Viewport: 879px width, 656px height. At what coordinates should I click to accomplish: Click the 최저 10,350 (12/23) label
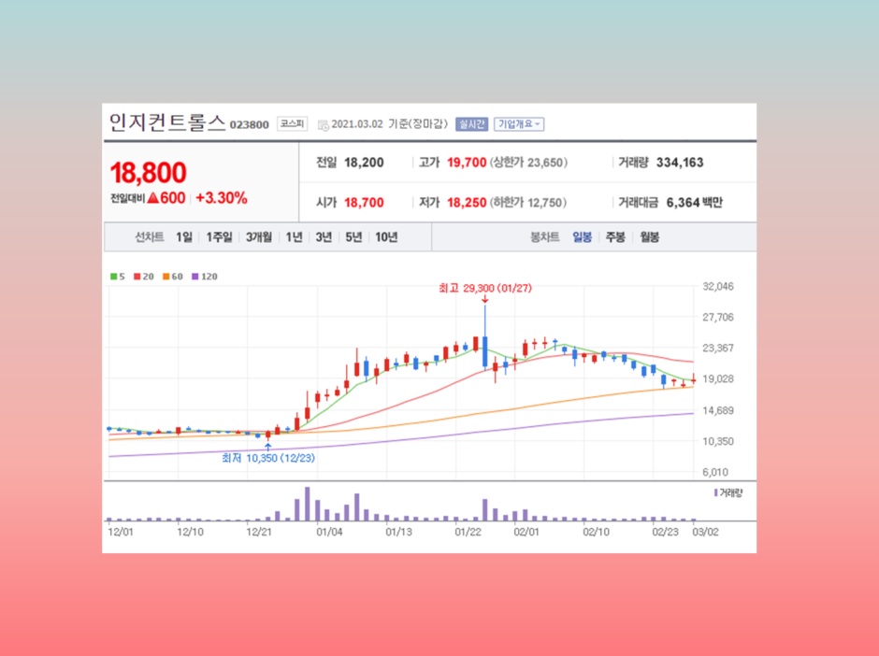(x=268, y=458)
